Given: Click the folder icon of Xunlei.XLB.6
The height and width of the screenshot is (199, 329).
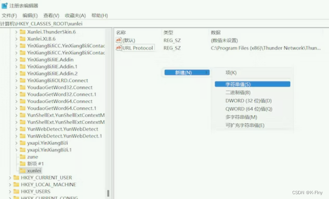Looking at the screenshot, I should pos(23,39).
